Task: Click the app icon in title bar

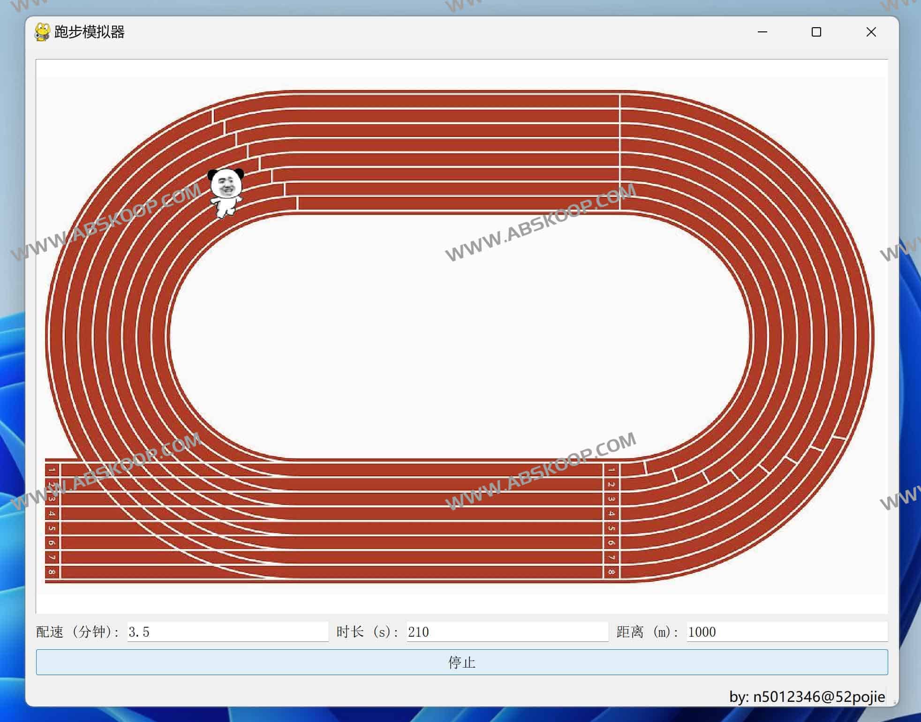Action: [42, 32]
